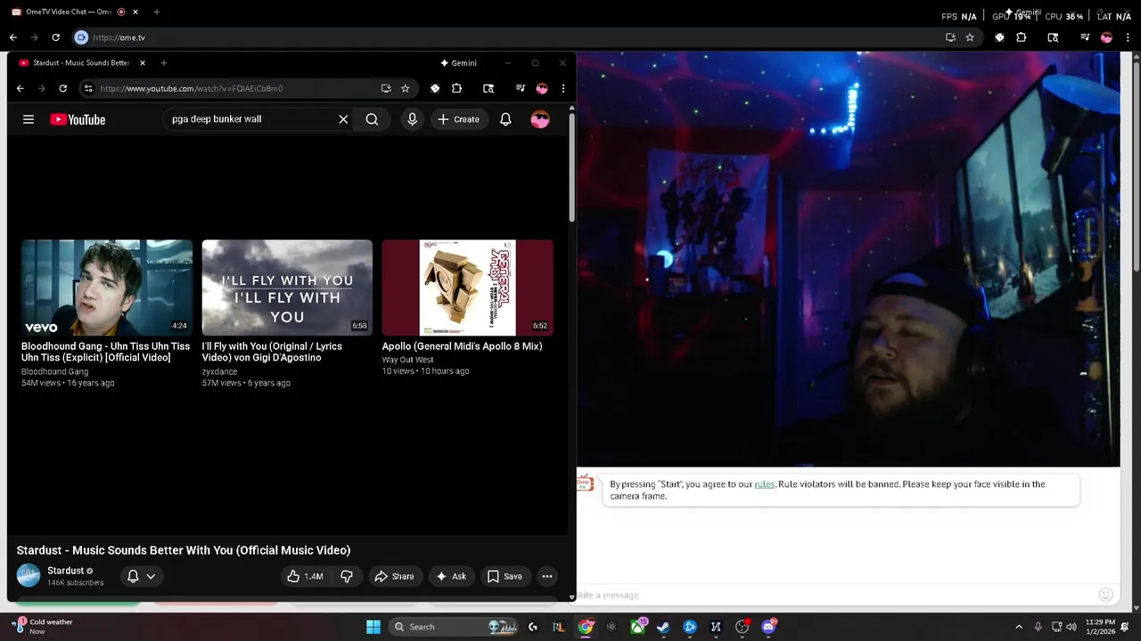
Task: Like the Stardust video
Action: (305, 576)
